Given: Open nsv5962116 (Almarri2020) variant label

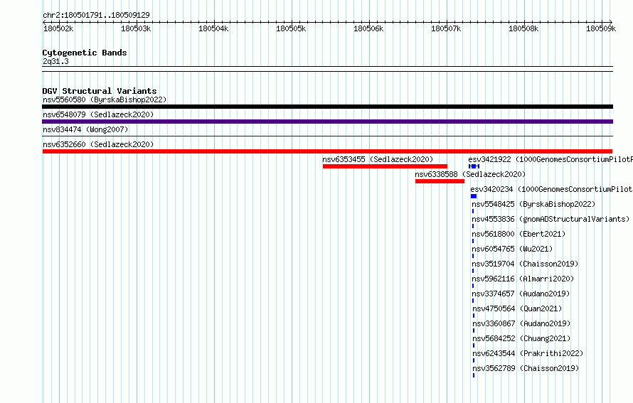Looking at the screenshot, I should pos(523,279).
